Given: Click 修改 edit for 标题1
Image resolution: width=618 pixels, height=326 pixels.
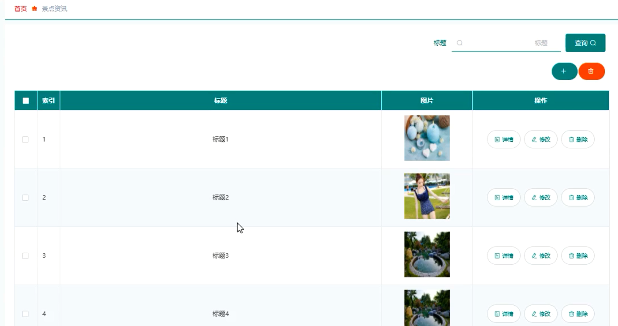Looking at the screenshot, I should click(x=541, y=139).
